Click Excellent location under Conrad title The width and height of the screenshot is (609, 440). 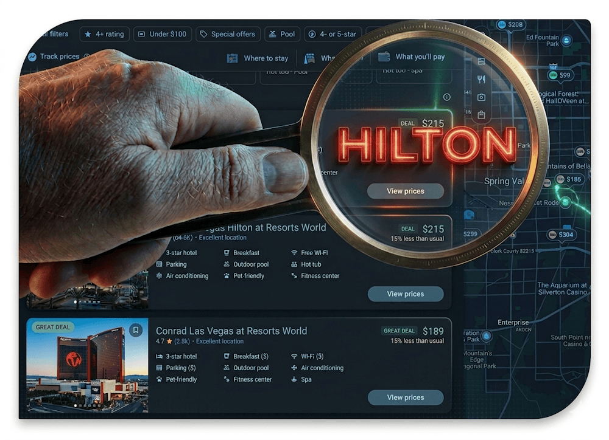pos(220,341)
